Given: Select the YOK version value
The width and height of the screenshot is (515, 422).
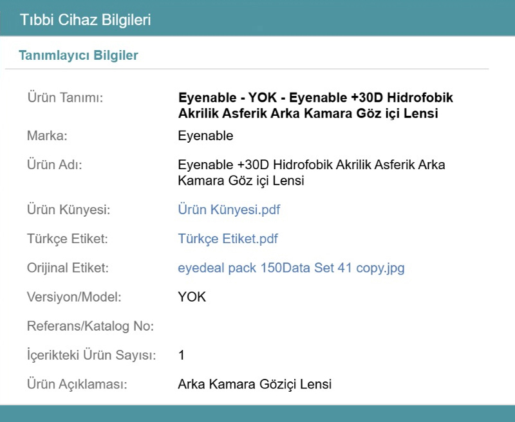Looking at the screenshot, I should (192, 297).
